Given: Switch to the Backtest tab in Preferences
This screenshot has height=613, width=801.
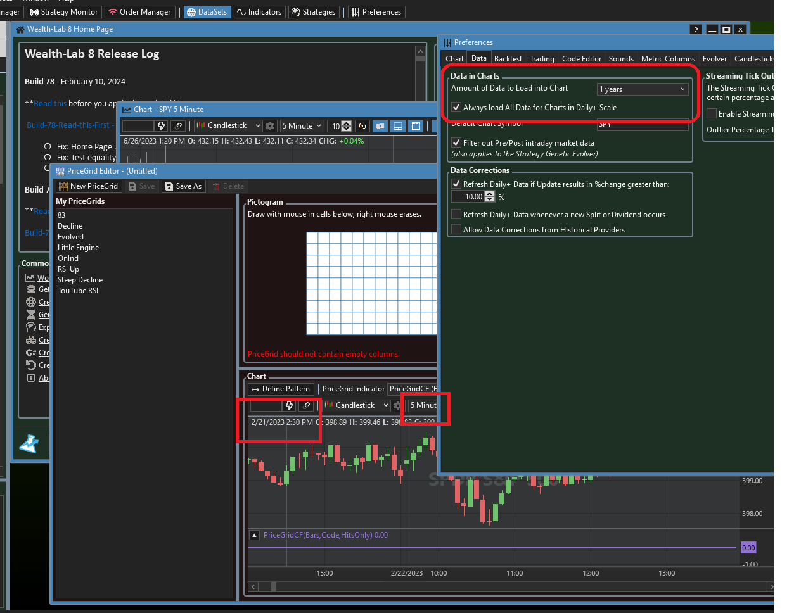Looking at the screenshot, I should point(508,59).
